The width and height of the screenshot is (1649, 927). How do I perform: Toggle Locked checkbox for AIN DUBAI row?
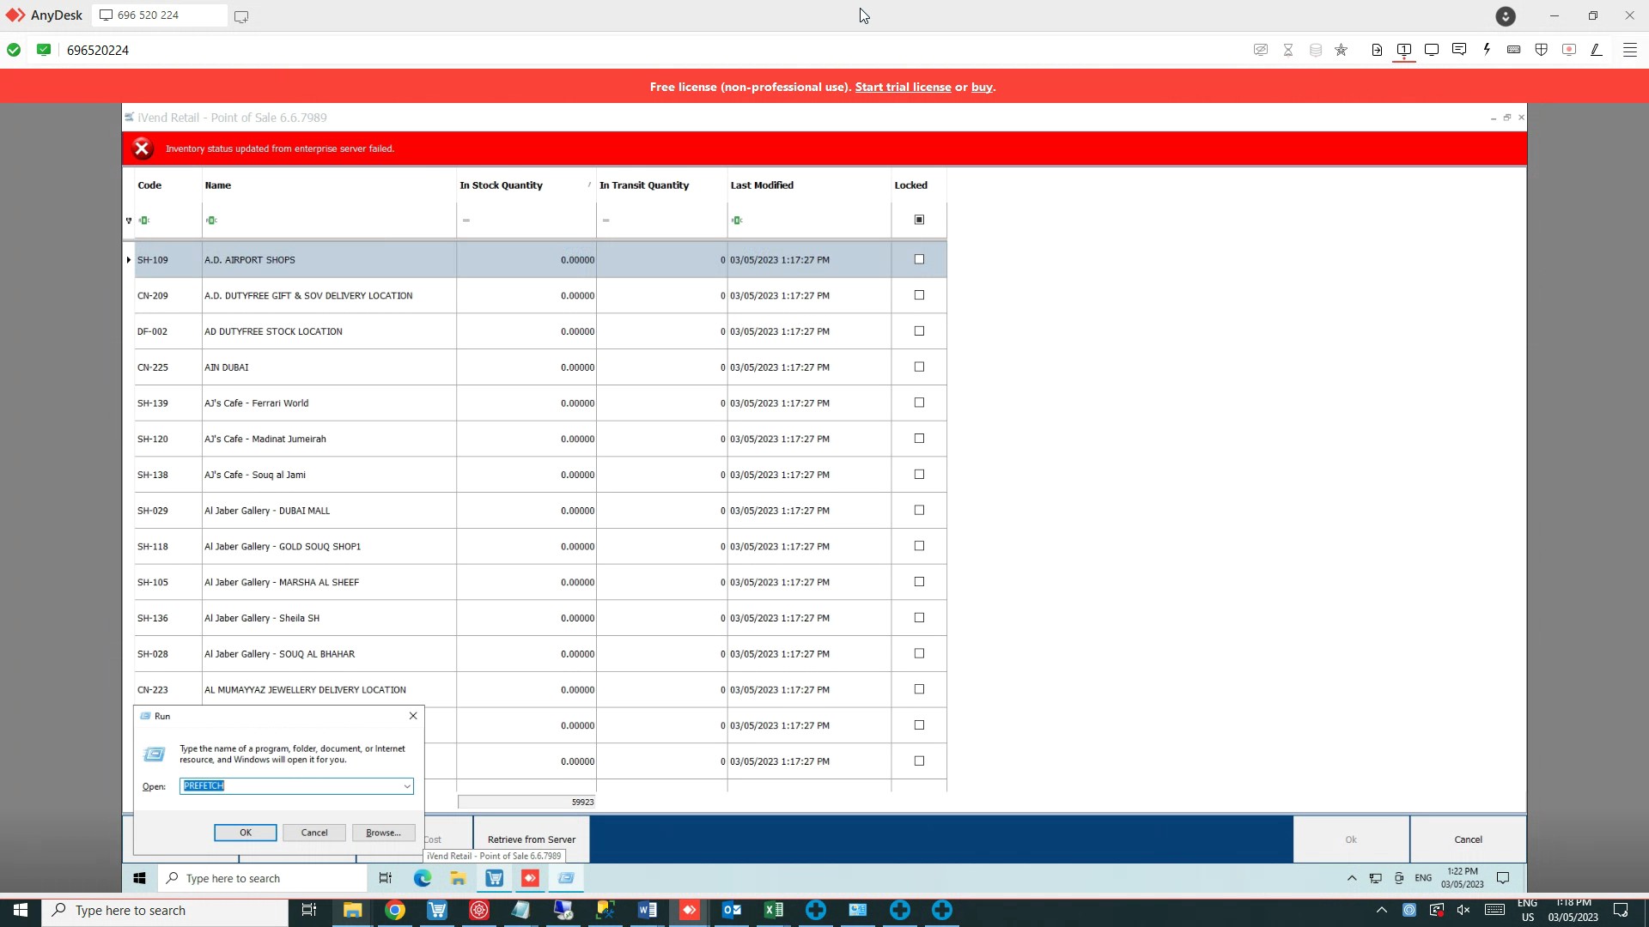919,367
